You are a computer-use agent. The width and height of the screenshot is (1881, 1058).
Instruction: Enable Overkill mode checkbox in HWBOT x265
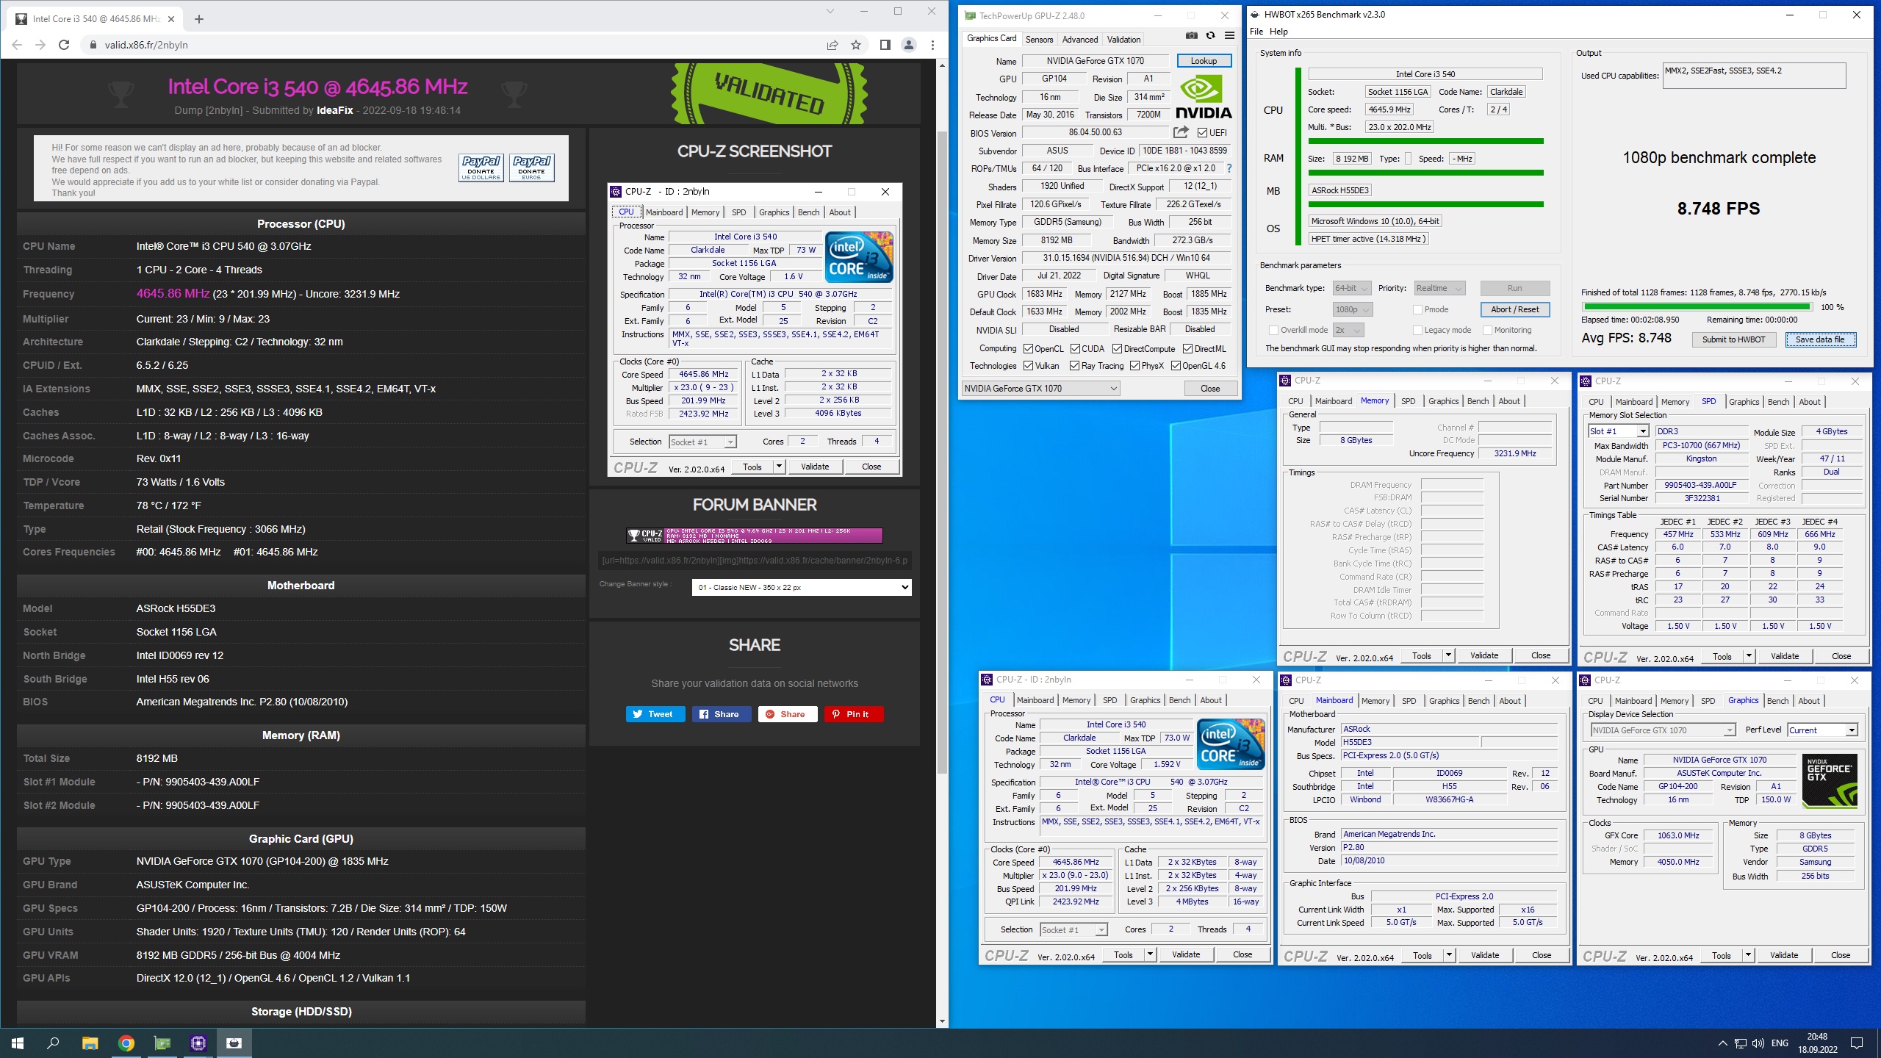click(x=1273, y=331)
